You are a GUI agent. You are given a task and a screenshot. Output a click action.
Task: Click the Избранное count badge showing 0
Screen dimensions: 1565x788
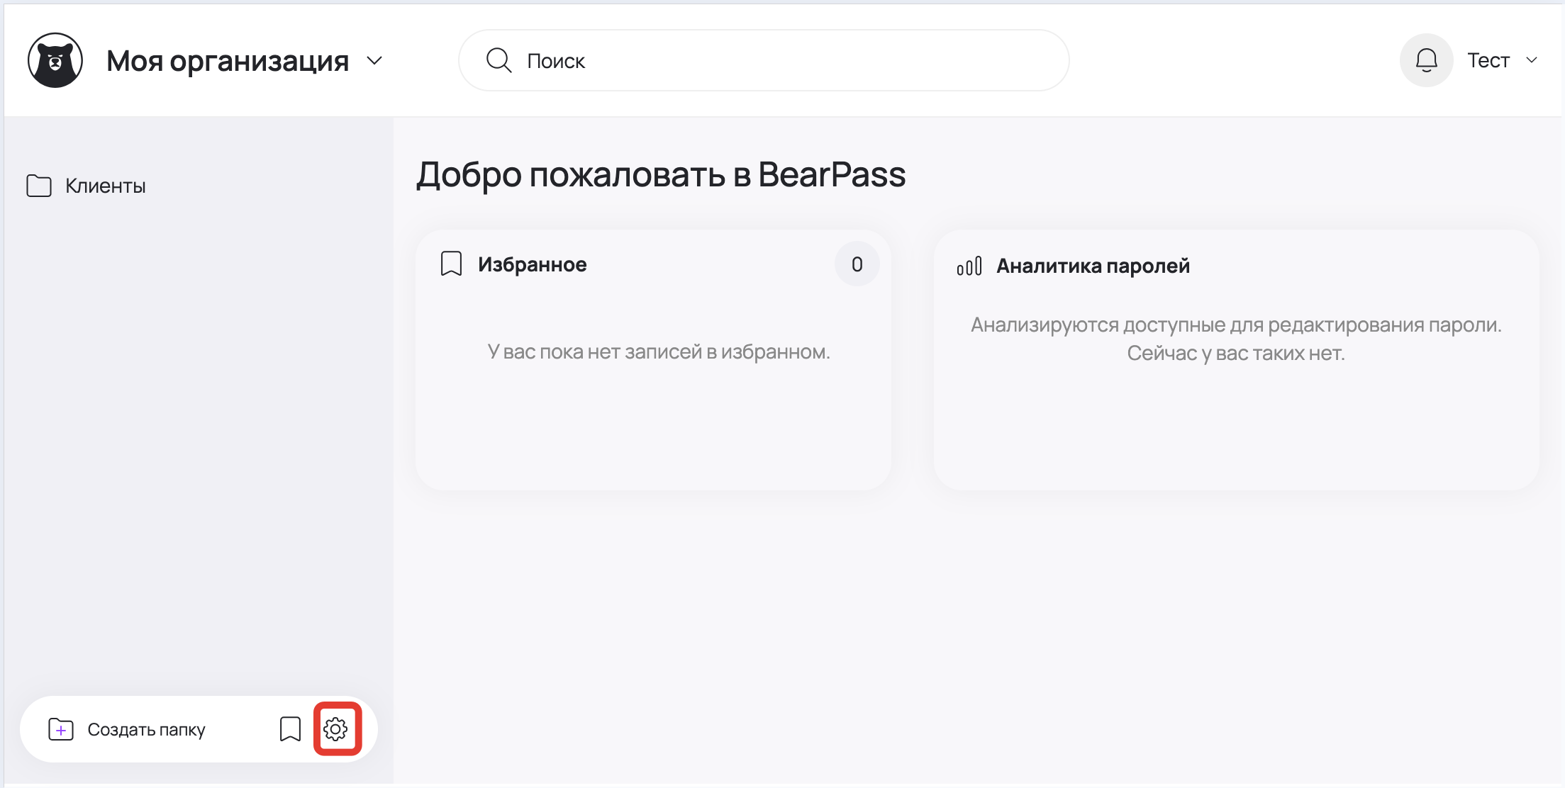point(857,264)
